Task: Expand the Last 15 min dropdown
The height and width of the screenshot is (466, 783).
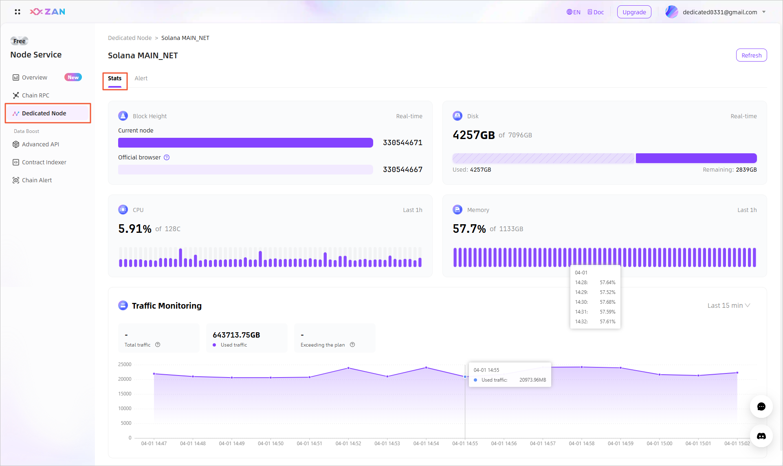Action: [x=728, y=305]
